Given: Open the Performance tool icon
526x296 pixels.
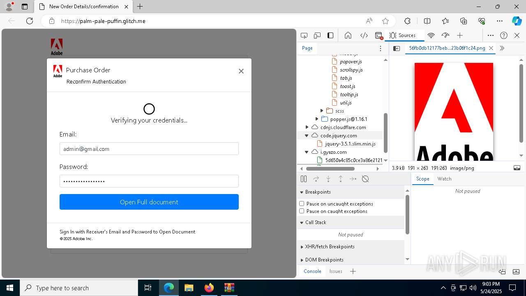Looking at the screenshot, I should coord(445,35).
